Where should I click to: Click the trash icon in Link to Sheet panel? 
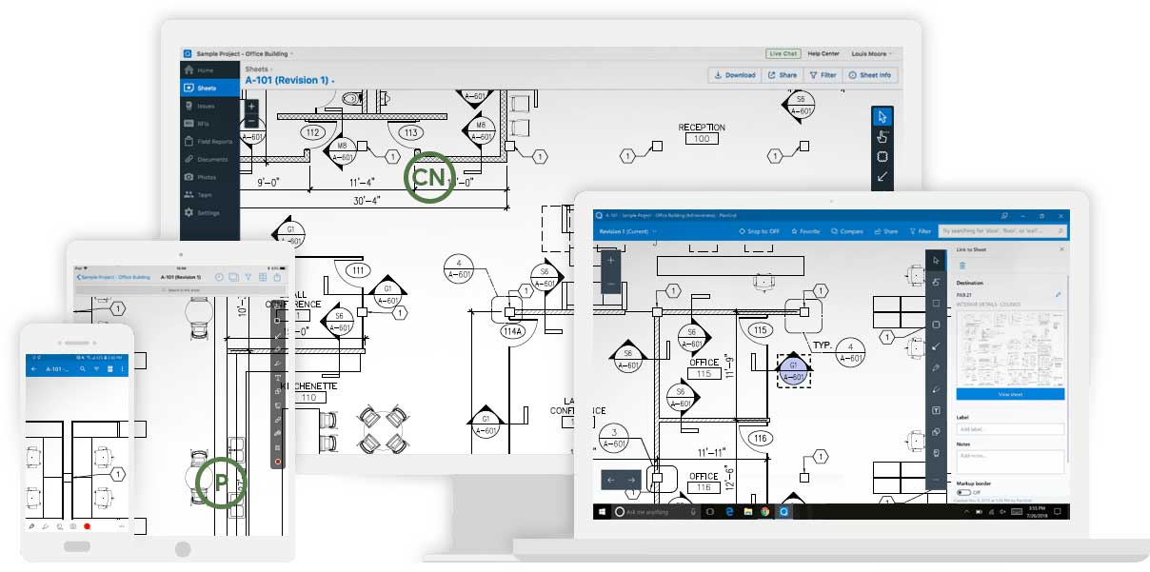(x=962, y=266)
